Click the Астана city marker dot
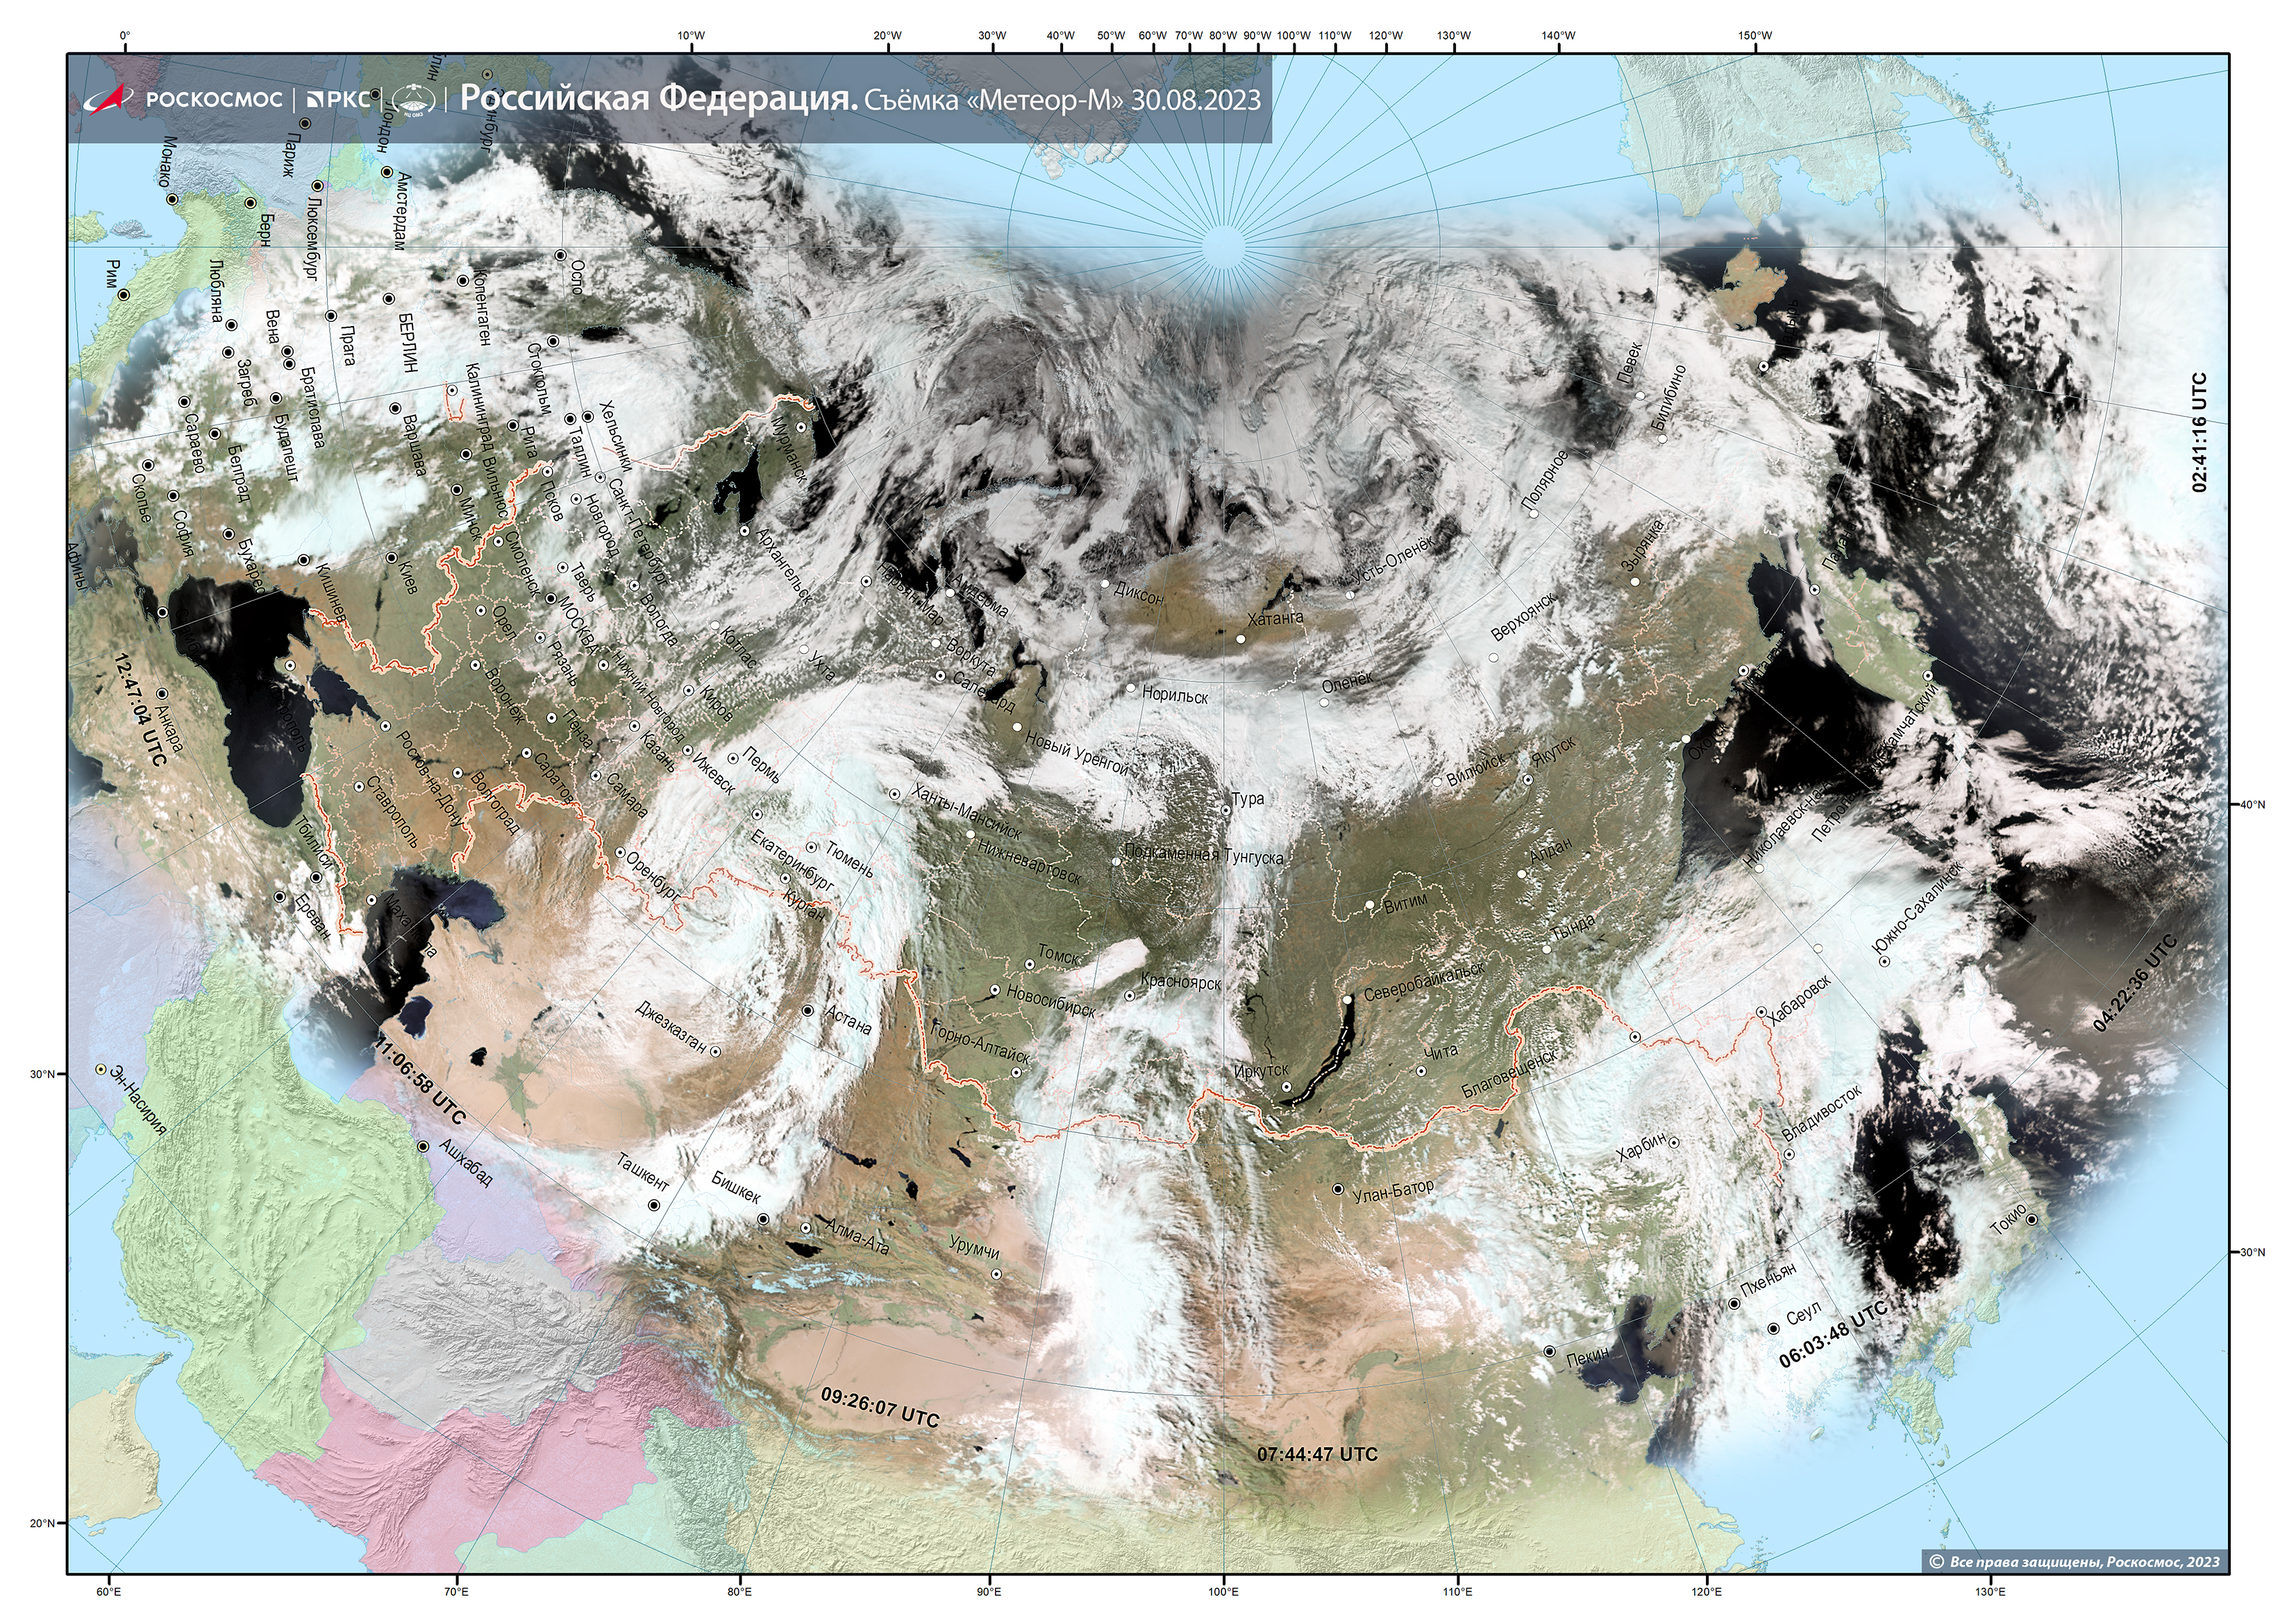Screen dimensions: 2296x1622 (807, 1010)
